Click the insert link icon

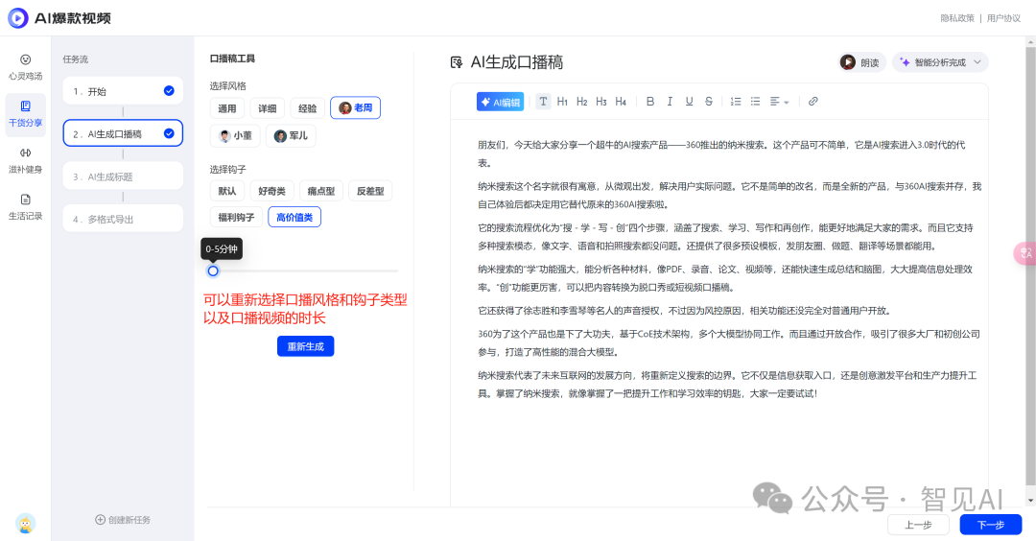813,102
